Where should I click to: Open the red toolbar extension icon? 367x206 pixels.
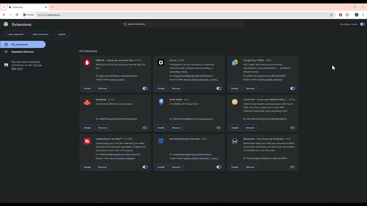(341, 15)
